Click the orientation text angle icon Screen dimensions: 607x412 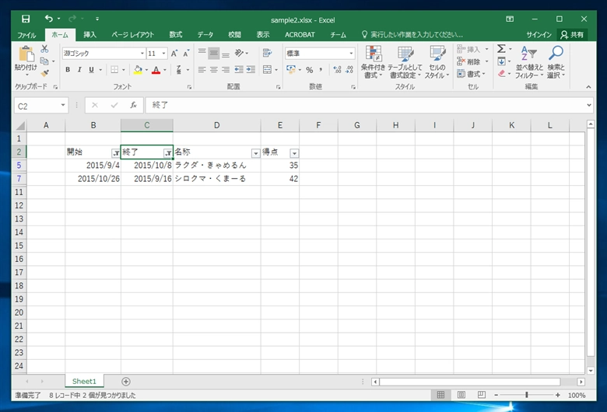pyautogui.click(x=239, y=53)
